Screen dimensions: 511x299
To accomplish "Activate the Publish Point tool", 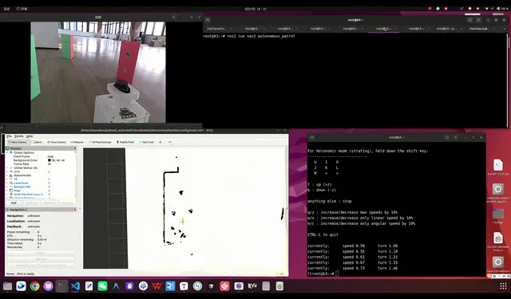I will tap(125, 142).
